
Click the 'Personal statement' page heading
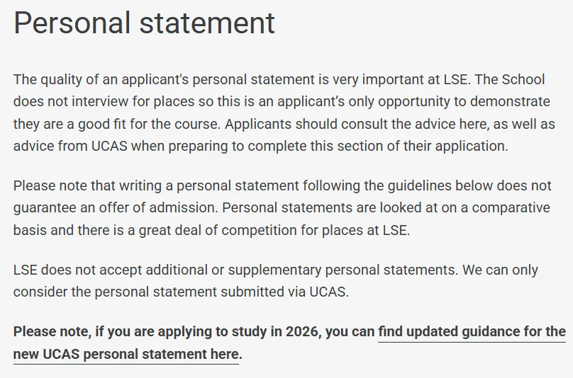tap(144, 23)
